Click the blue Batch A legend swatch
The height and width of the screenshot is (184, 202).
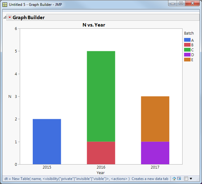click(187, 40)
